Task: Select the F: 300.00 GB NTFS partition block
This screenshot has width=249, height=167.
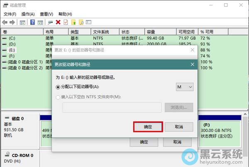Action: (x=220, y=130)
